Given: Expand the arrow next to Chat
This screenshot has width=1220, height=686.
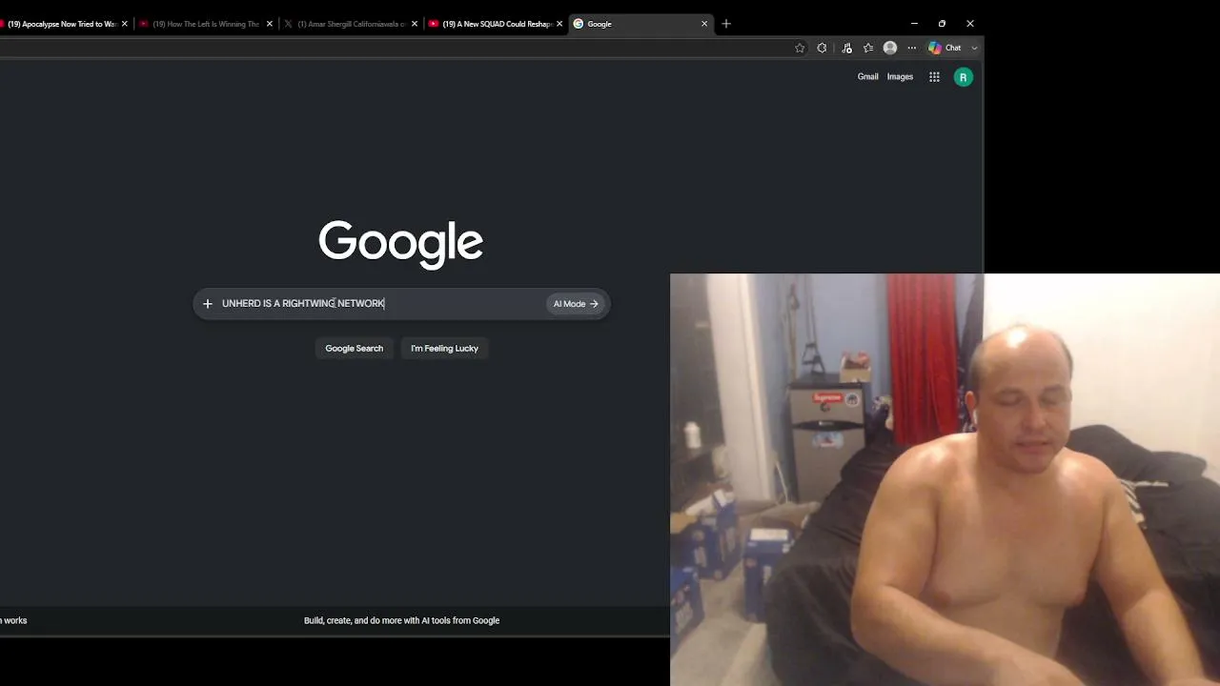Looking at the screenshot, I should click(974, 48).
